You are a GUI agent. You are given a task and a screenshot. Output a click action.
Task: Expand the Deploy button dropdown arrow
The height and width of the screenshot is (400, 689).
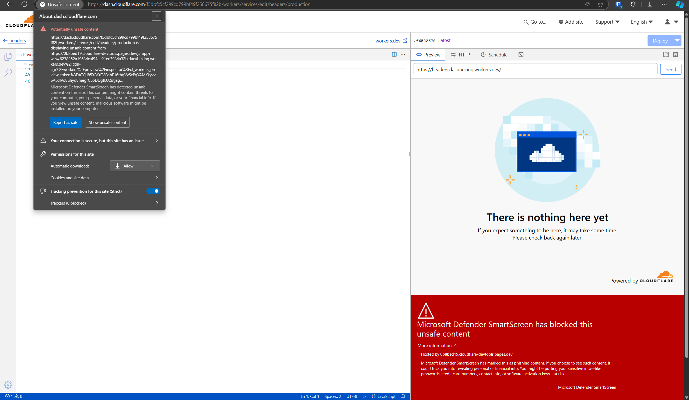(x=677, y=40)
